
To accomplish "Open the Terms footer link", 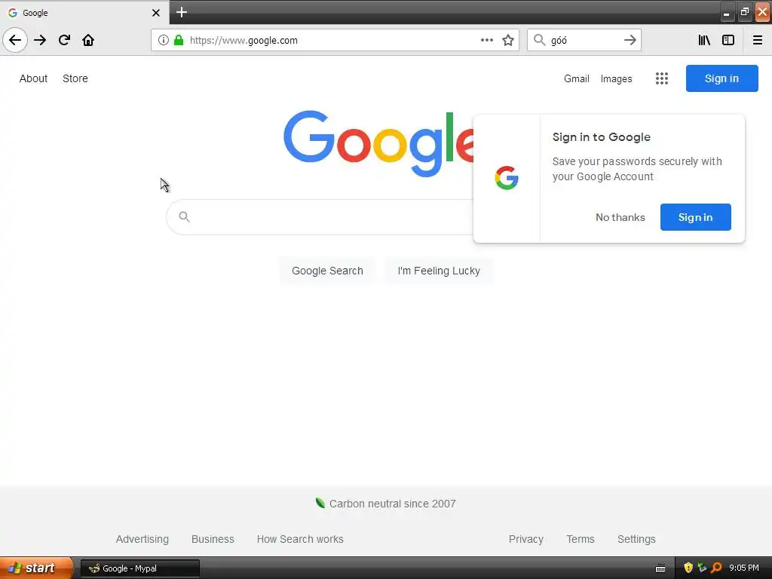I will [581, 539].
